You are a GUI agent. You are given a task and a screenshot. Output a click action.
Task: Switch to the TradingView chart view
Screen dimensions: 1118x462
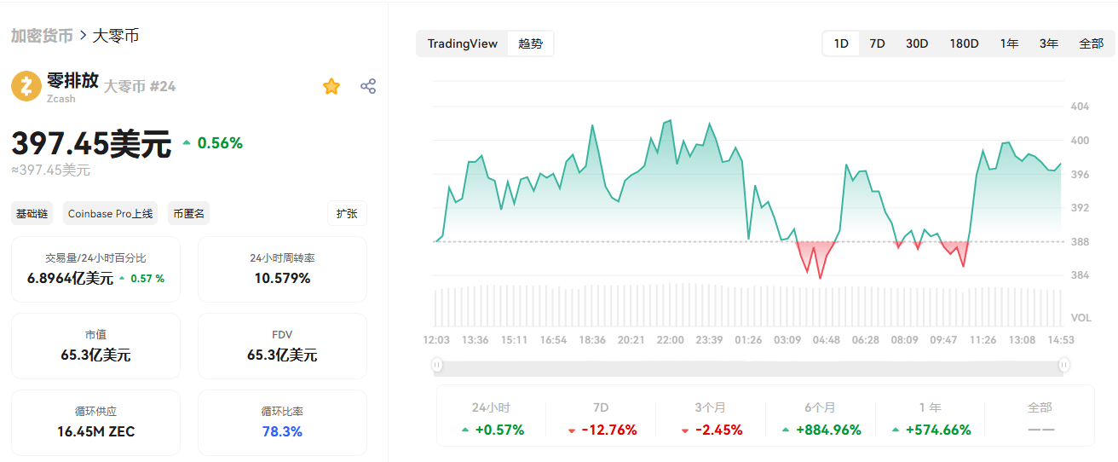click(463, 43)
